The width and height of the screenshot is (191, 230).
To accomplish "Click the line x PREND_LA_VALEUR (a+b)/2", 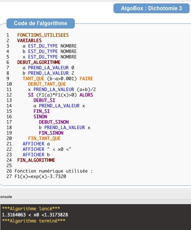I will point(62,89).
